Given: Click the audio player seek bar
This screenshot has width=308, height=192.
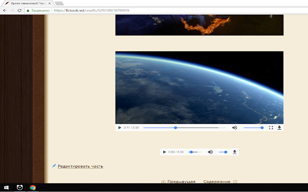Looking at the screenshot, I should click(195, 152).
